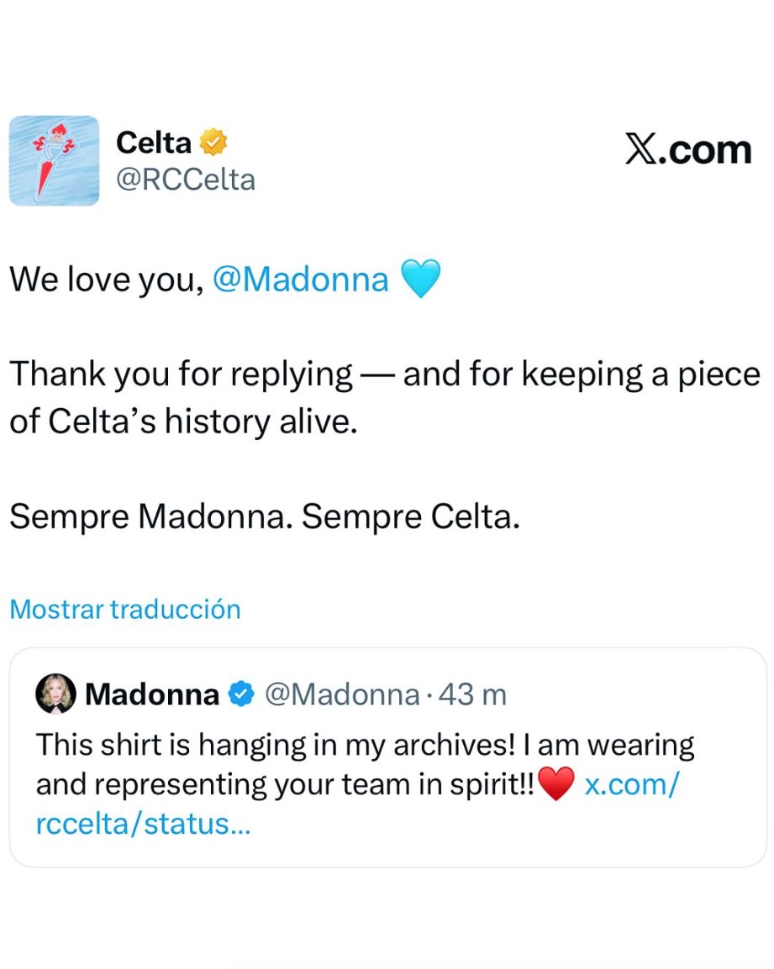
Task: Open the blue @Madonna mention link
Action: [301, 279]
